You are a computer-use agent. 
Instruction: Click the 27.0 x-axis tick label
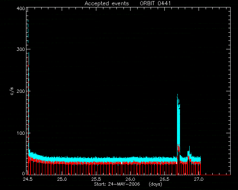coord(199,179)
